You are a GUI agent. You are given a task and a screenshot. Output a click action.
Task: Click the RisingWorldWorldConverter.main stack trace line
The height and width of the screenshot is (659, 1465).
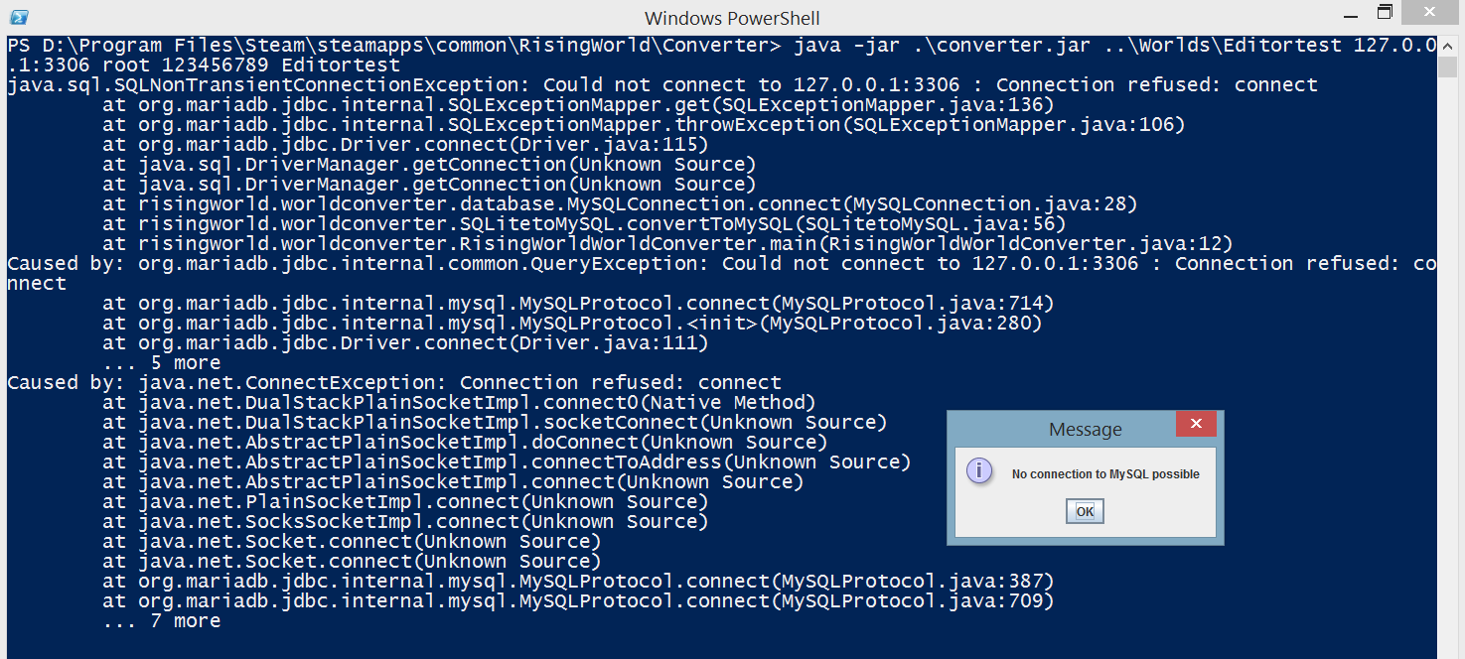[667, 244]
